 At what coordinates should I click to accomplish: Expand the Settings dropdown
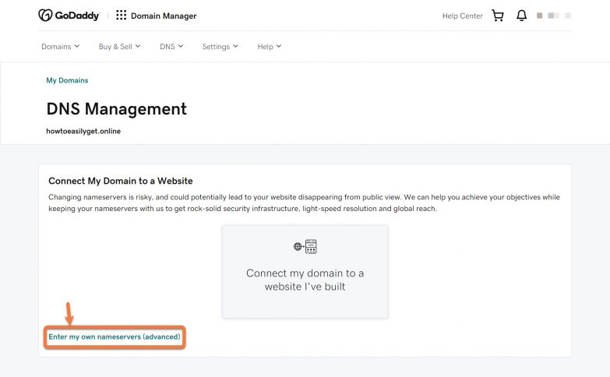[220, 47]
